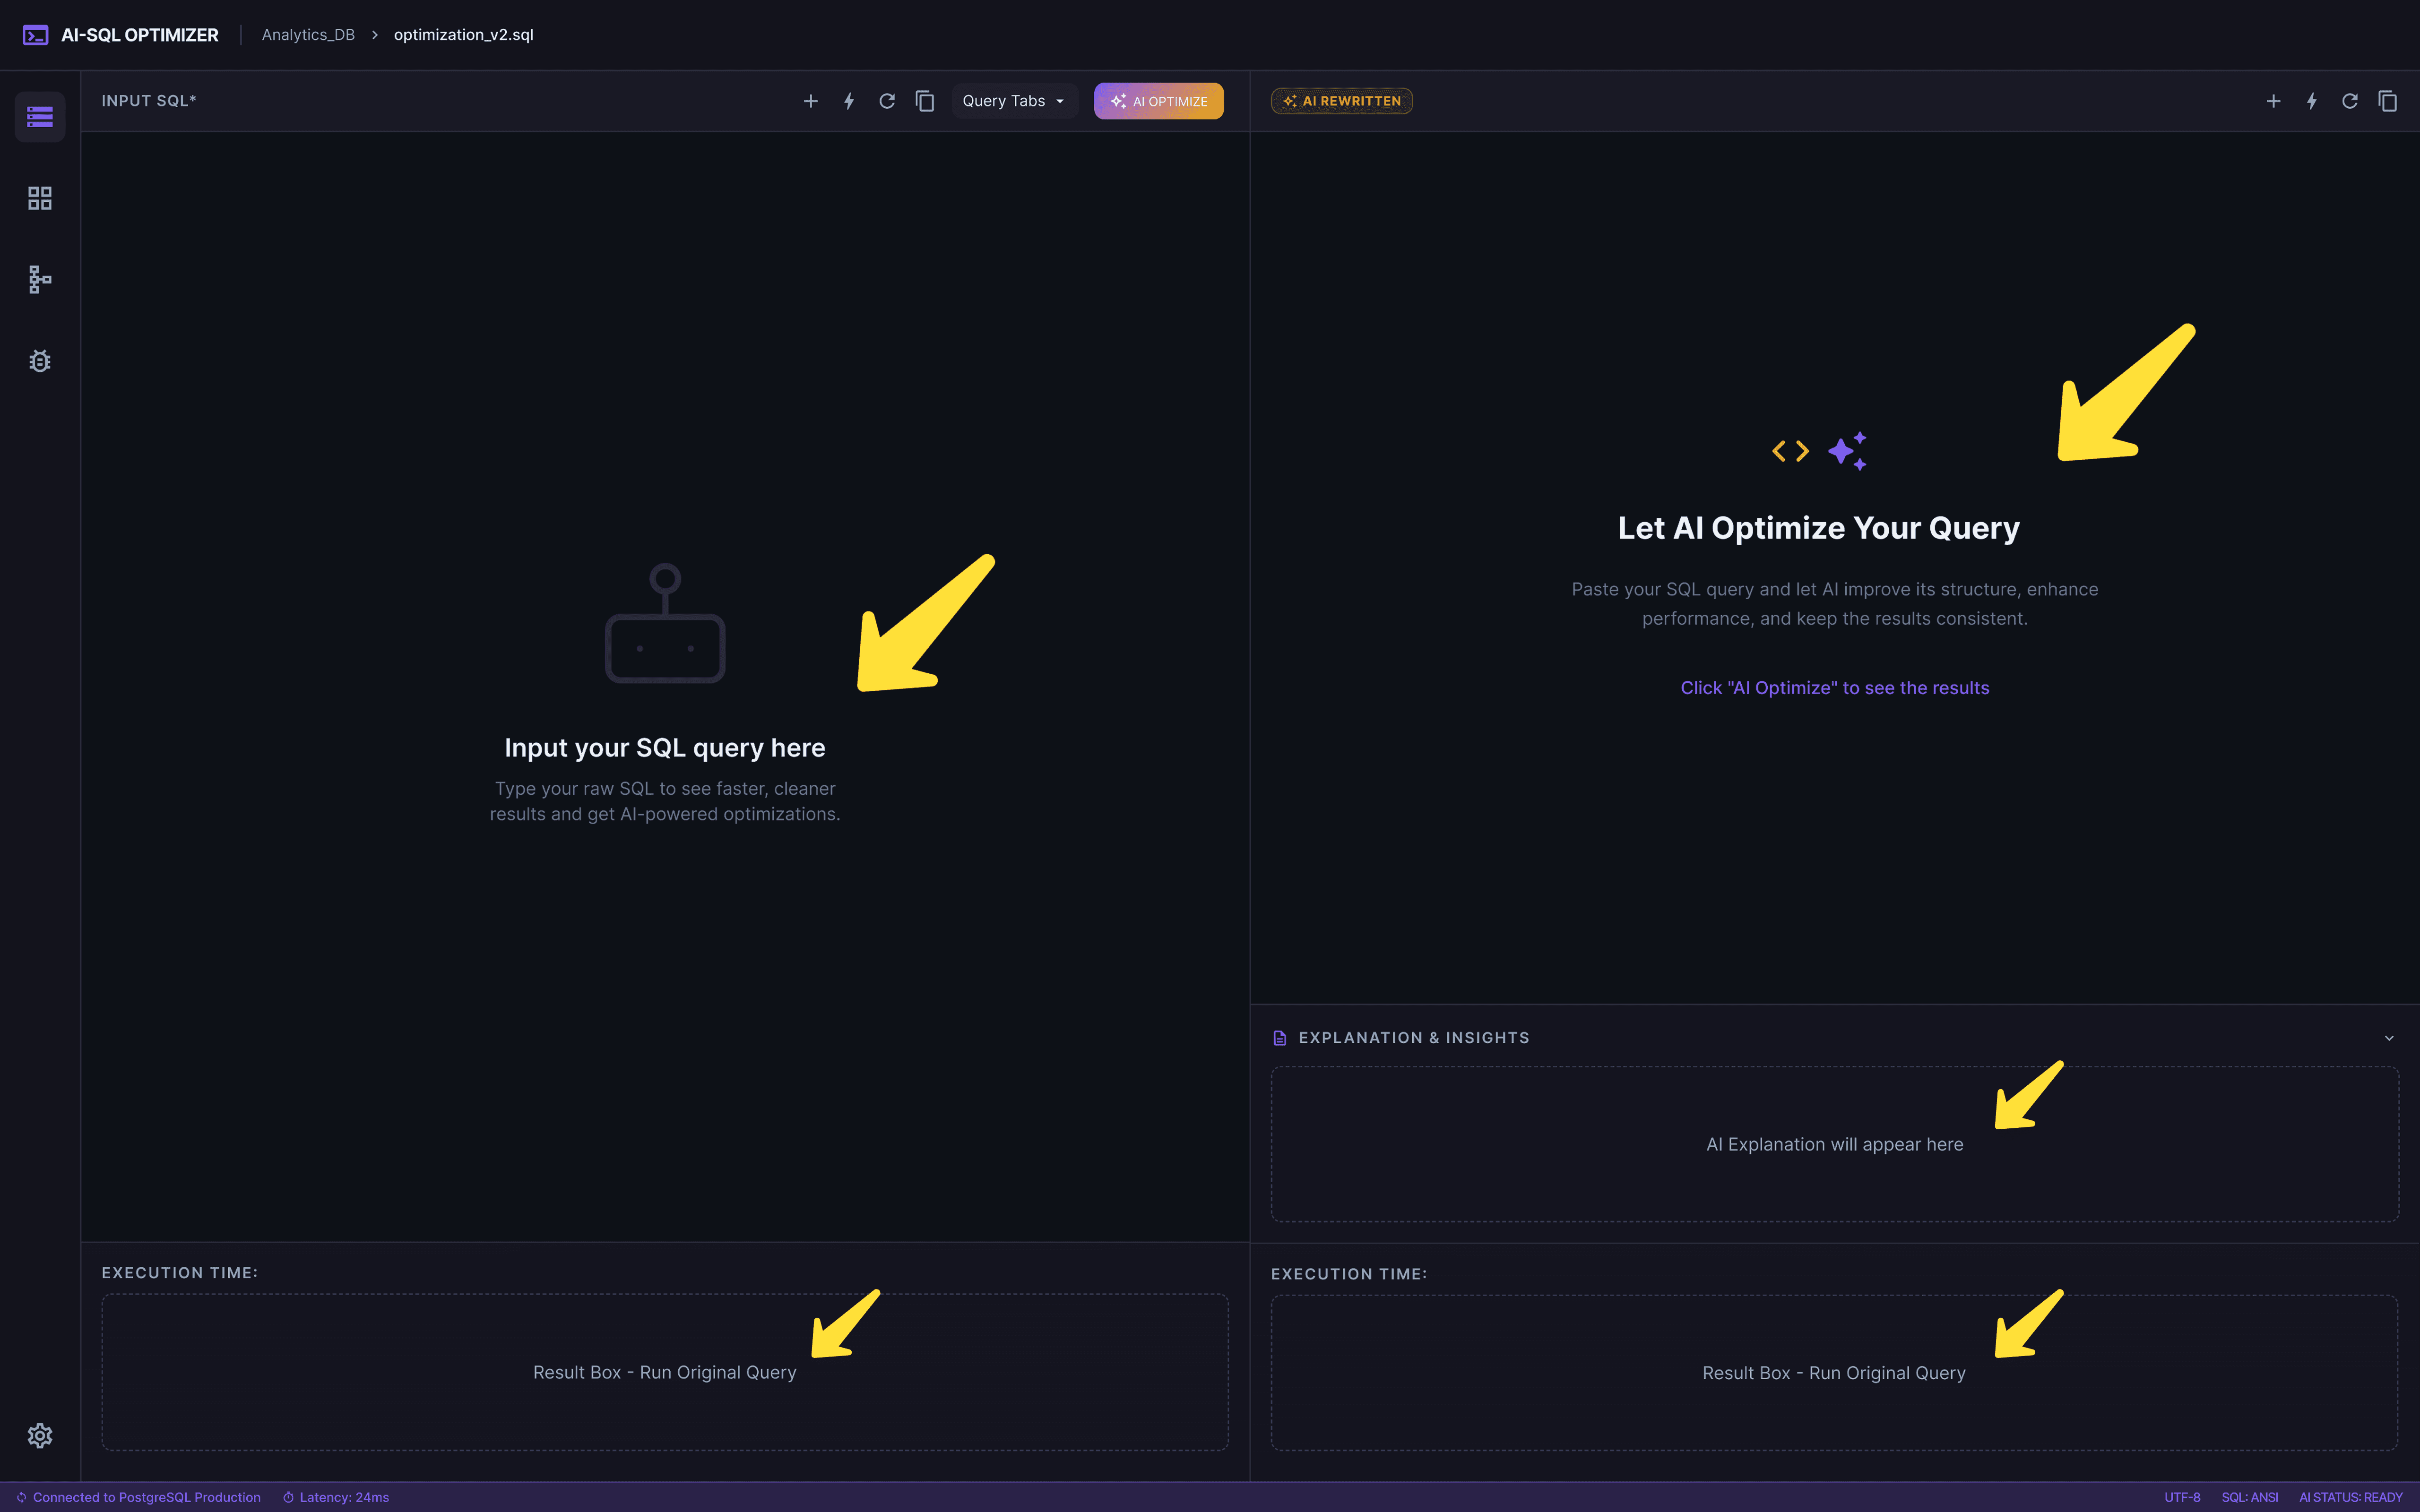Open the query list sidebar icon
The height and width of the screenshot is (1512, 2420).
pos(40,117)
